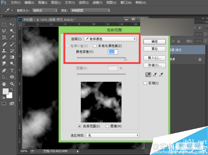Select the Path Selection tool
The image size is (208, 155).
pos(4,77)
